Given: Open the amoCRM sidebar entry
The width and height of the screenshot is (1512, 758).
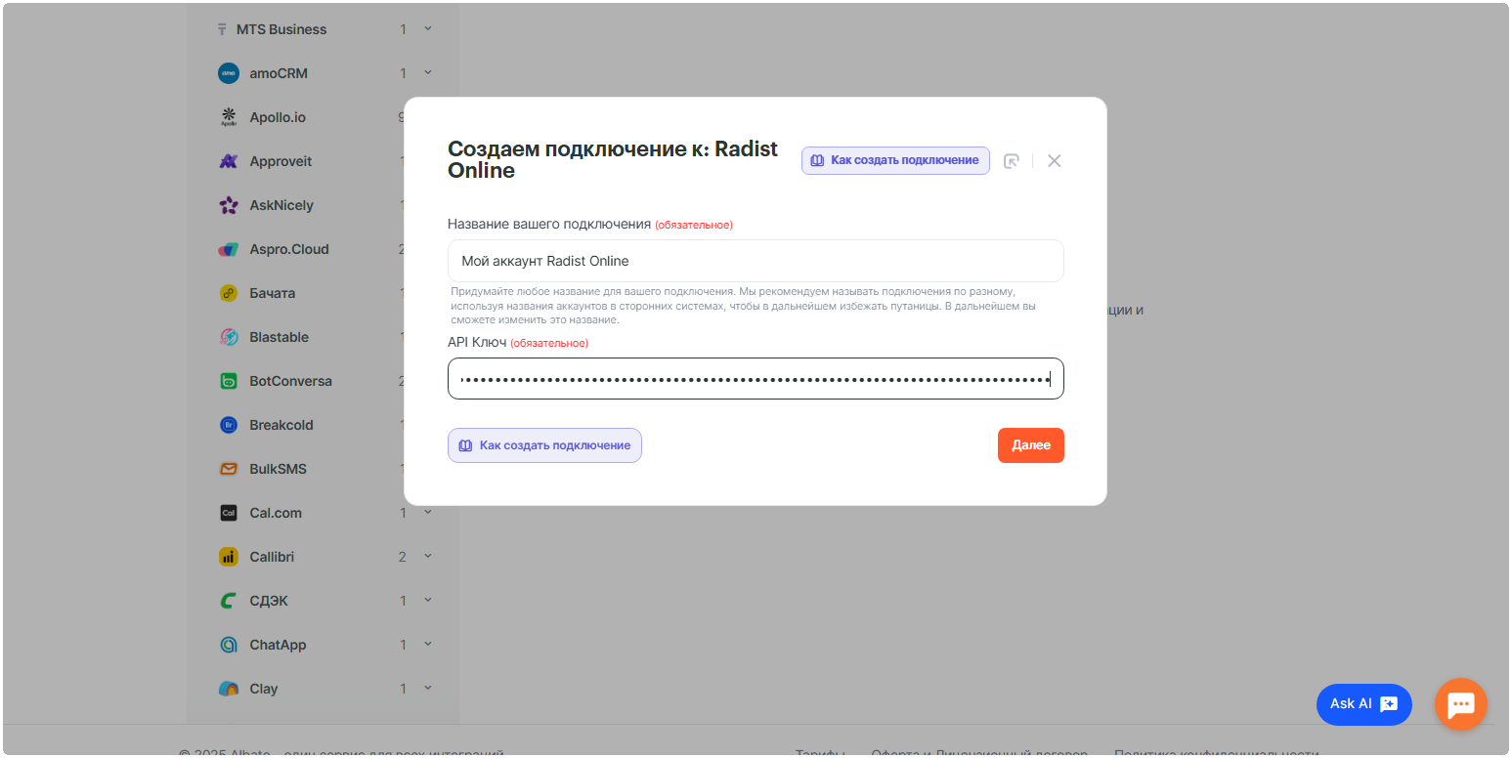Looking at the screenshot, I should tap(280, 72).
